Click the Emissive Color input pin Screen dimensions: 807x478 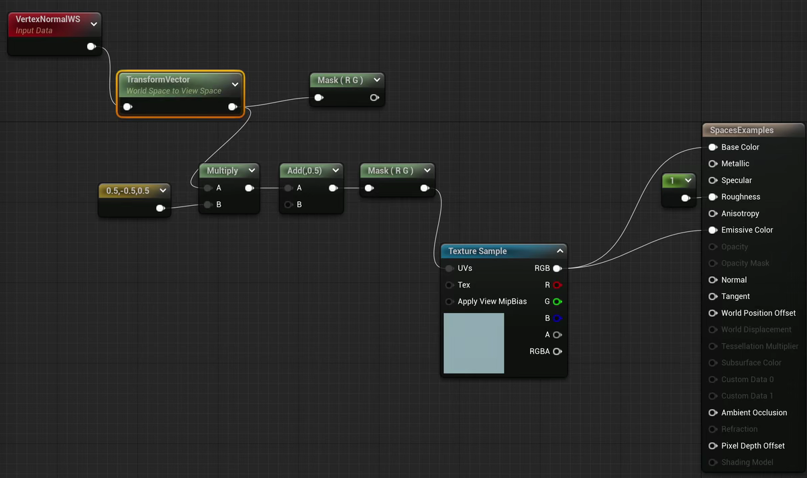pyautogui.click(x=713, y=230)
